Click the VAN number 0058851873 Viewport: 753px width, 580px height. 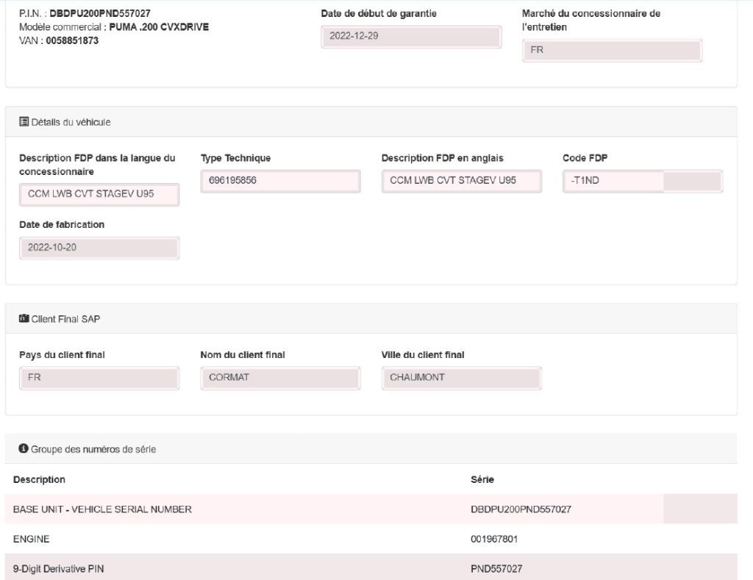(x=72, y=40)
